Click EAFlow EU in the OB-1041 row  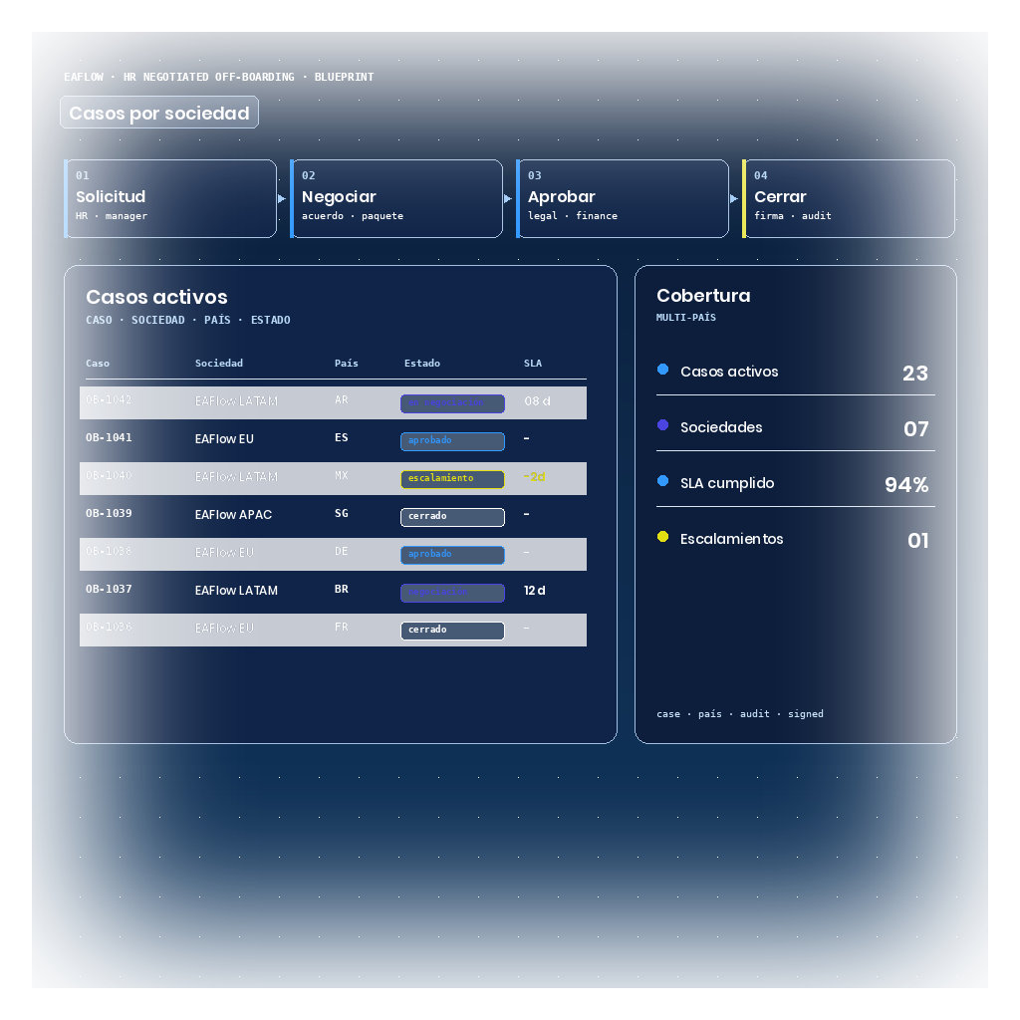pos(224,439)
